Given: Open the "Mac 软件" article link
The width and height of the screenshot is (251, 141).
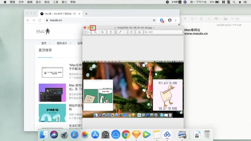Looking at the screenshot, I should [x=76, y=87].
